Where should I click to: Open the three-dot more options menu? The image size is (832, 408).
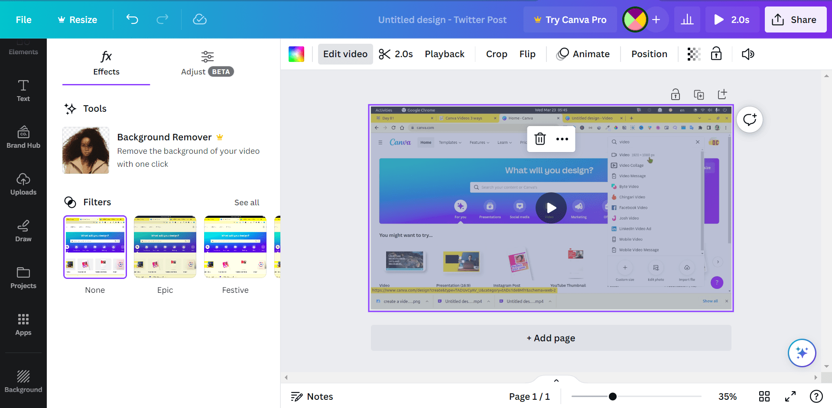pyautogui.click(x=562, y=139)
